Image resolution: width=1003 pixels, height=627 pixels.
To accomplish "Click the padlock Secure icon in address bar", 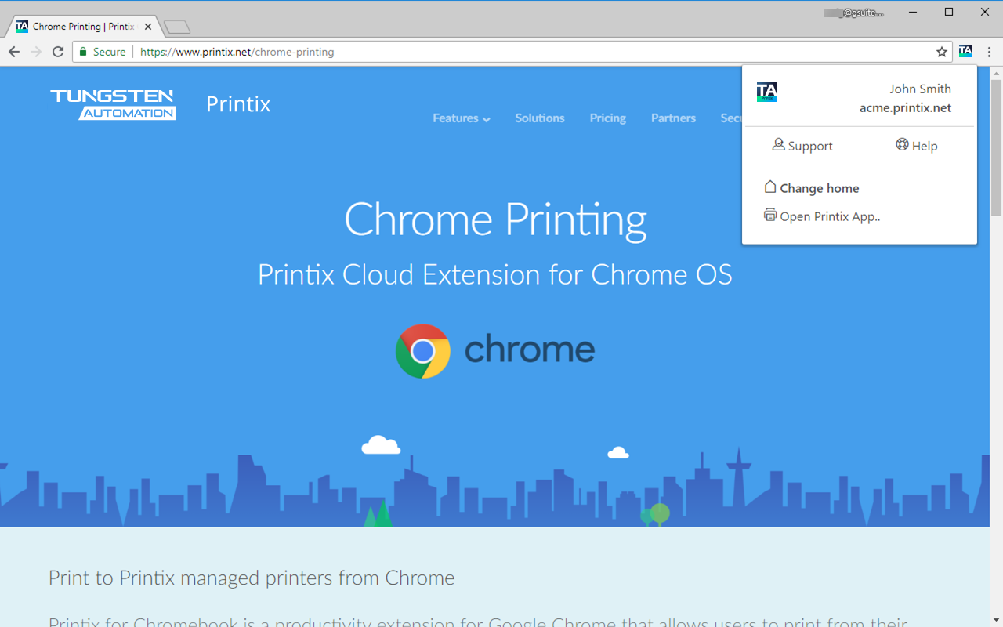I will [x=83, y=51].
